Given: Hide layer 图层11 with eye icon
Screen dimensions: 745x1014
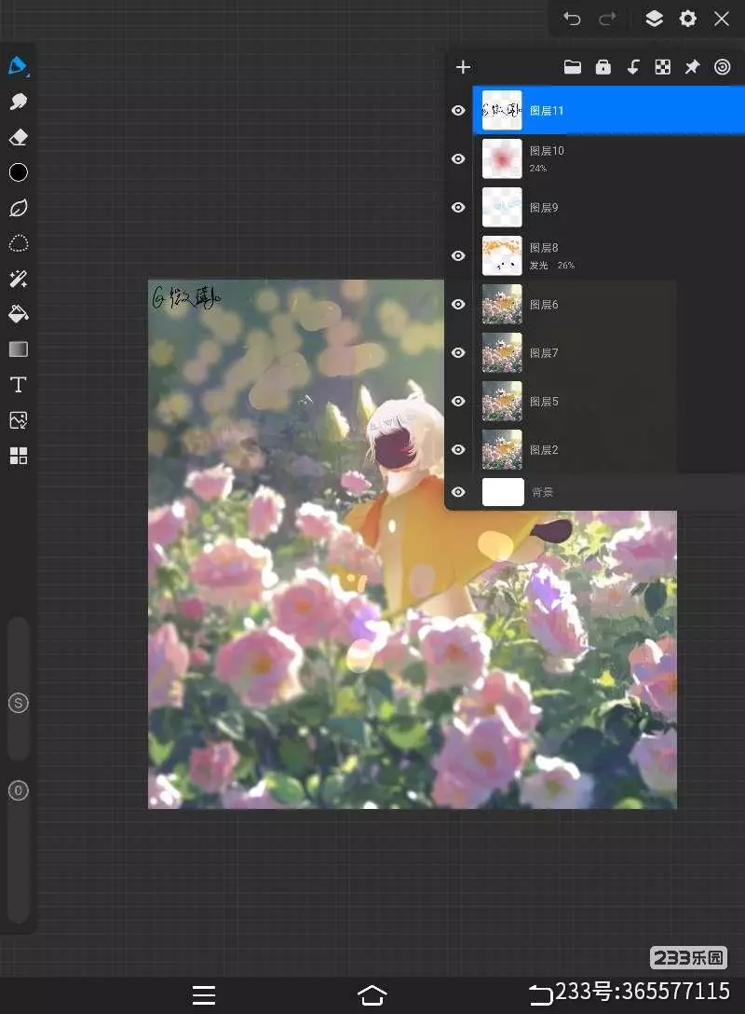Looking at the screenshot, I should [x=458, y=110].
